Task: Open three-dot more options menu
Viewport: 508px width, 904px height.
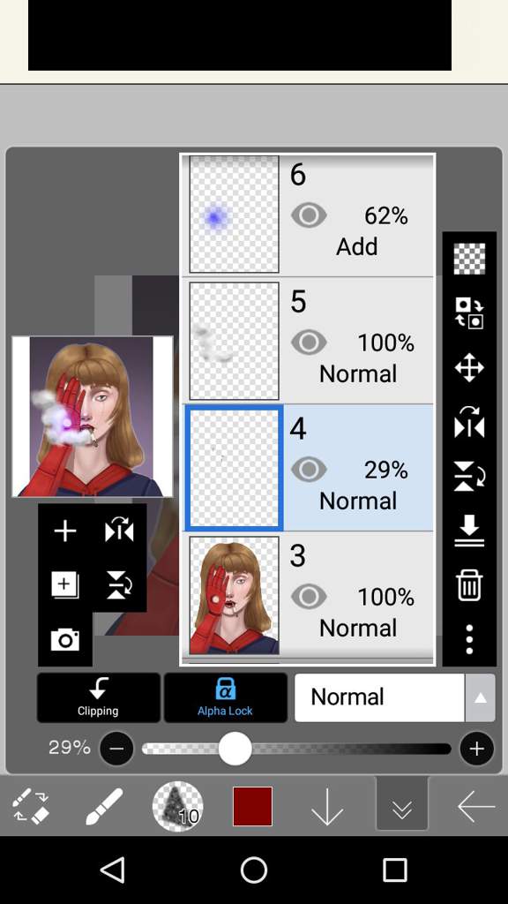Action: pyautogui.click(x=469, y=639)
